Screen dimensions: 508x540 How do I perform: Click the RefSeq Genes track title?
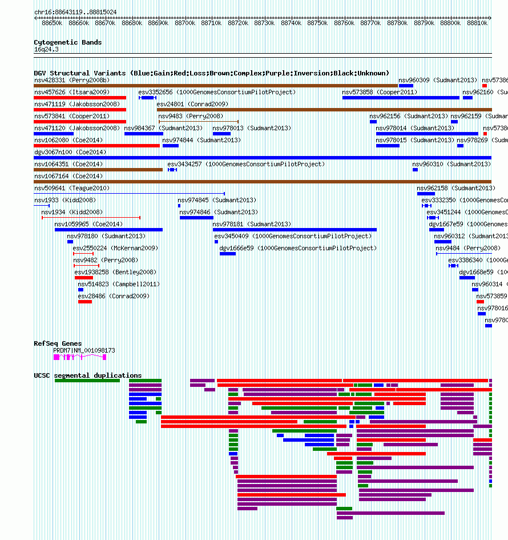[58, 343]
